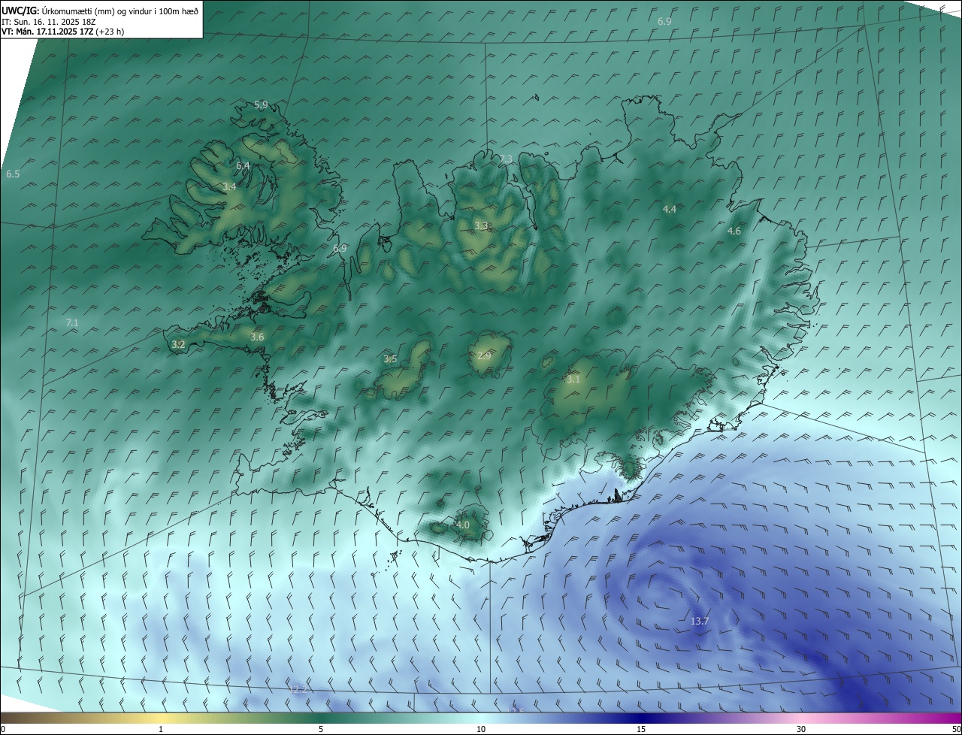Click the '1' tick on the color scale
The height and width of the screenshot is (735, 962).
coord(161,729)
